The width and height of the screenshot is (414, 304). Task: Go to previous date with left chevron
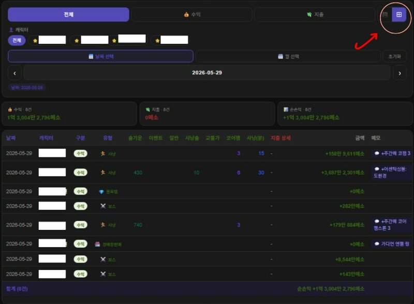point(15,73)
